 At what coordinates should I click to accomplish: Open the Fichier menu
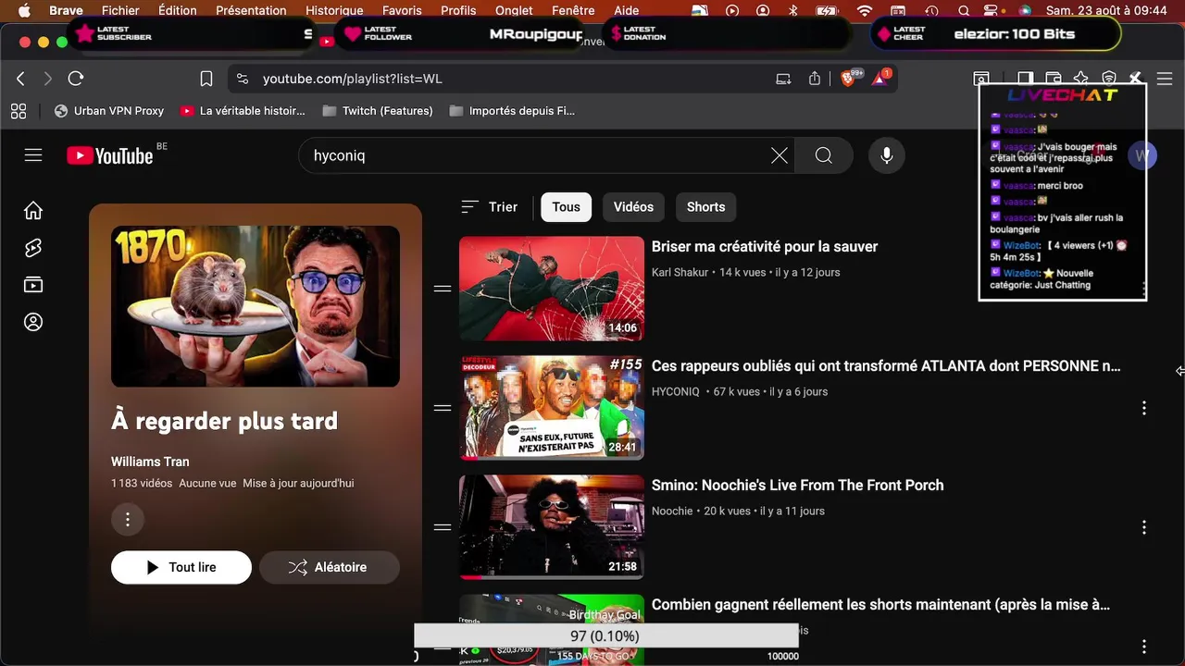(x=120, y=11)
